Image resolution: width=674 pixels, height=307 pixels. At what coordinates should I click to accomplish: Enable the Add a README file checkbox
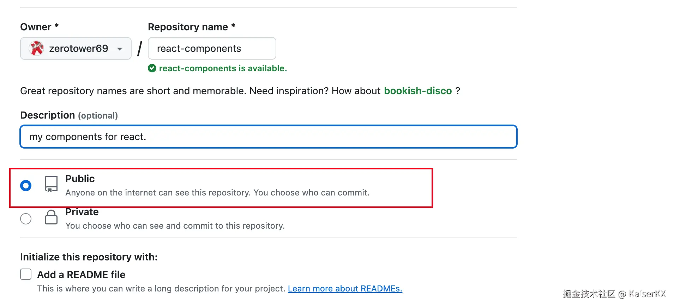[26, 274]
